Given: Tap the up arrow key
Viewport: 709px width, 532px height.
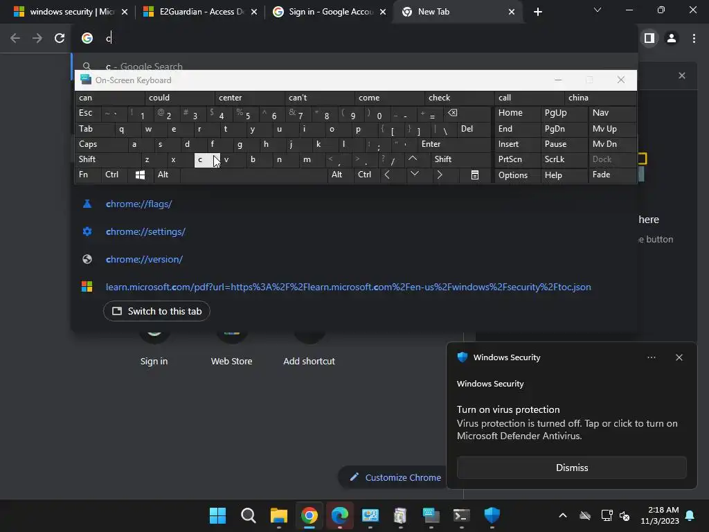Looking at the screenshot, I should pyautogui.click(x=413, y=159).
